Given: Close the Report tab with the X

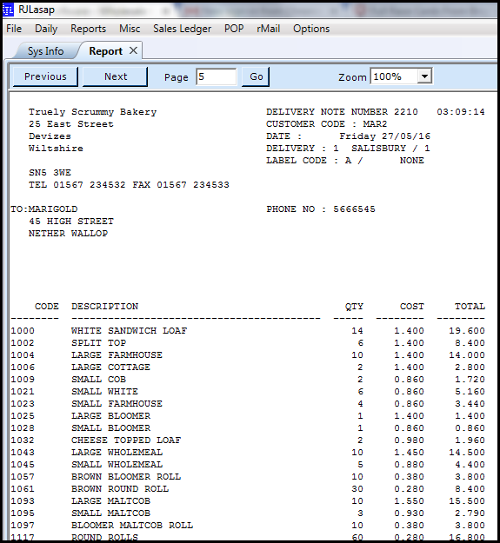Looking at the screenshot, I should (x=133, y=51).
